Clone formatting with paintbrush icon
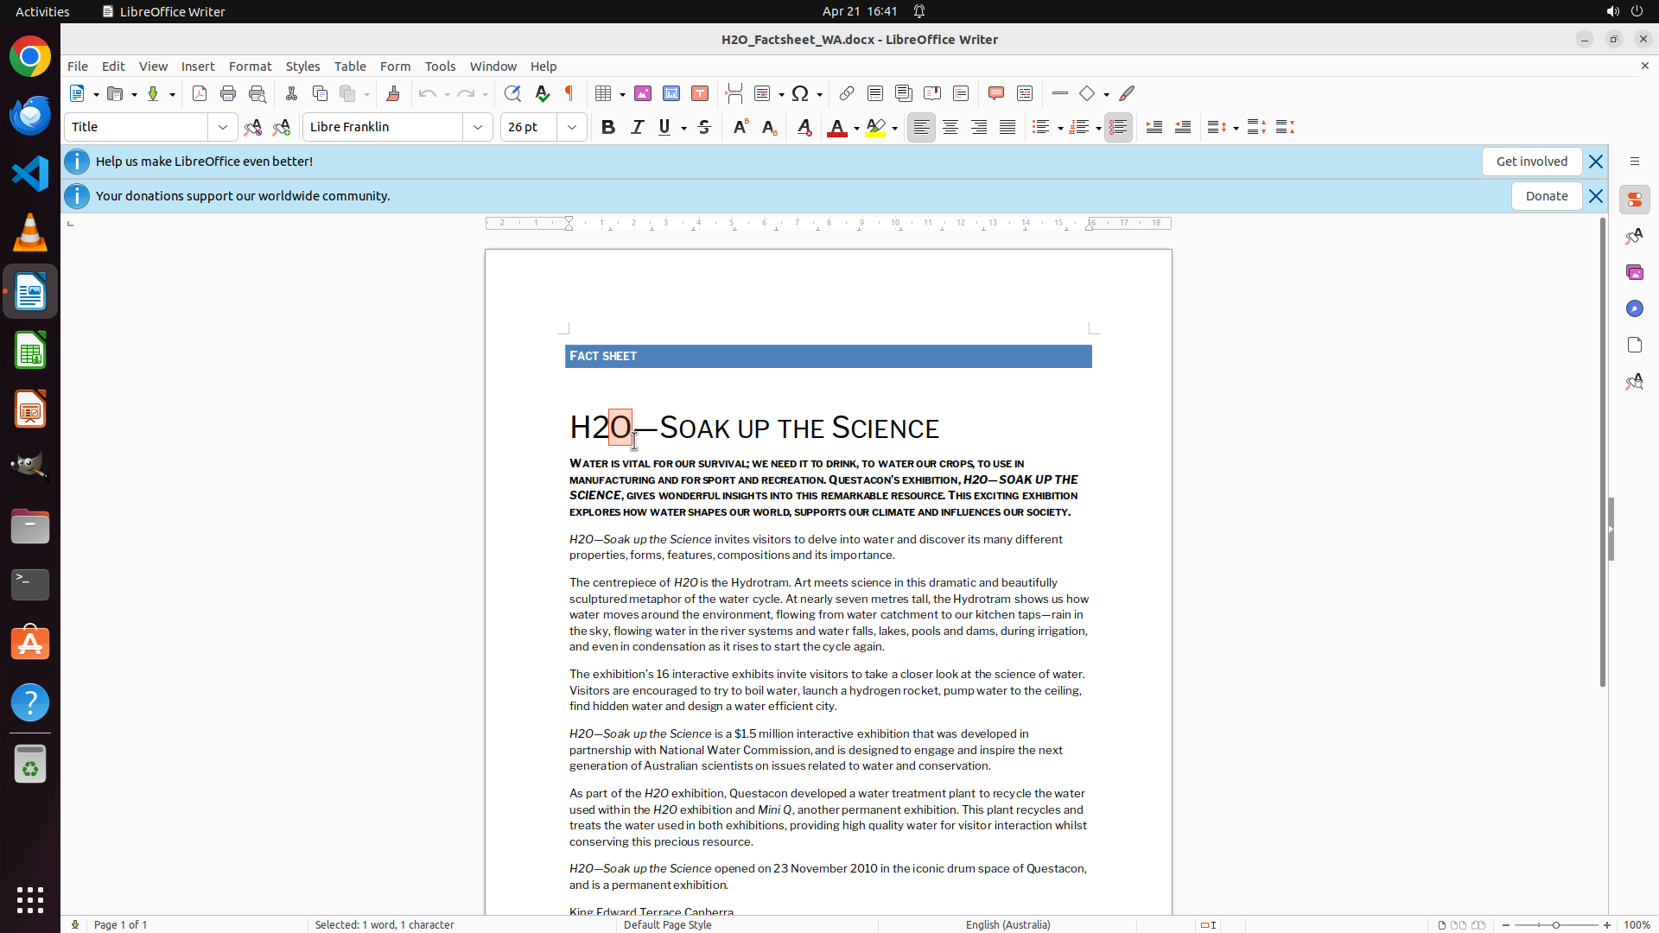Screen dimensions: 1659x933 click(x=393, y=93)
